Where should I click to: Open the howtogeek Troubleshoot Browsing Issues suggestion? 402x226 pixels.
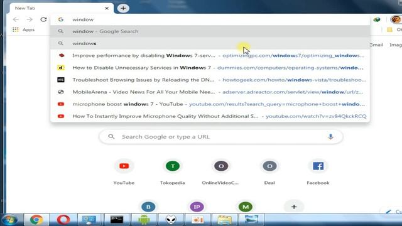(x=210, y=80)
